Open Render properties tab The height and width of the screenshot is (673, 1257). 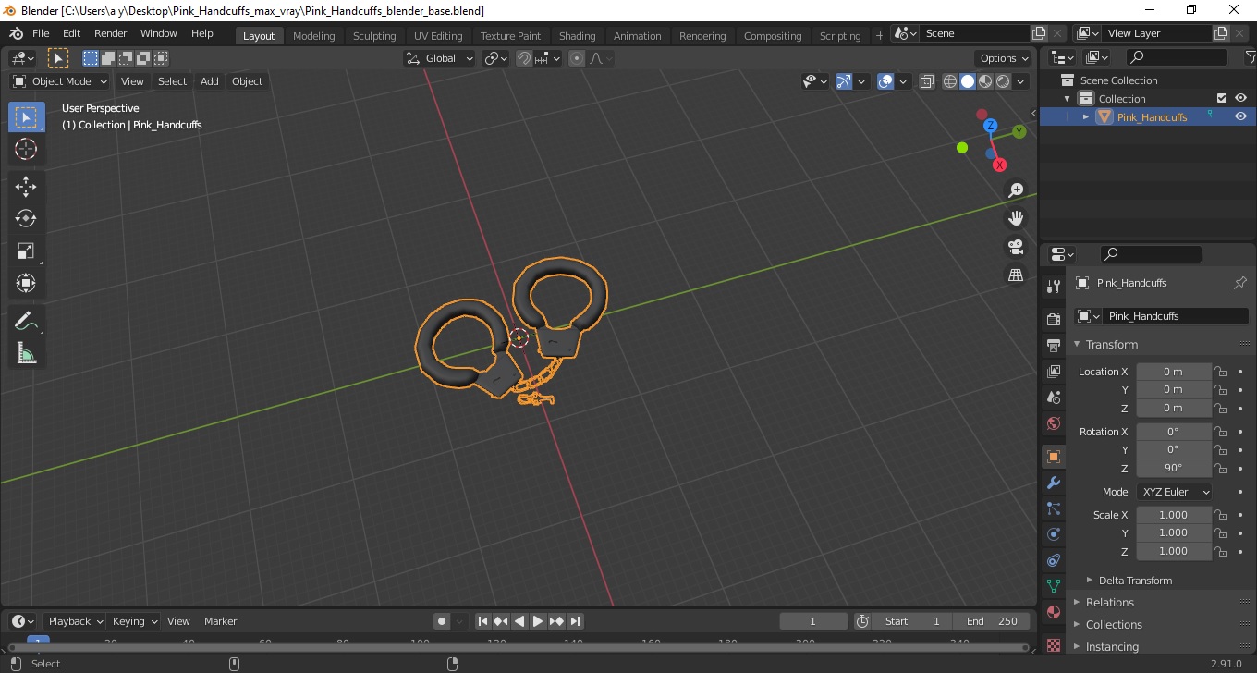click(1054, 319)
